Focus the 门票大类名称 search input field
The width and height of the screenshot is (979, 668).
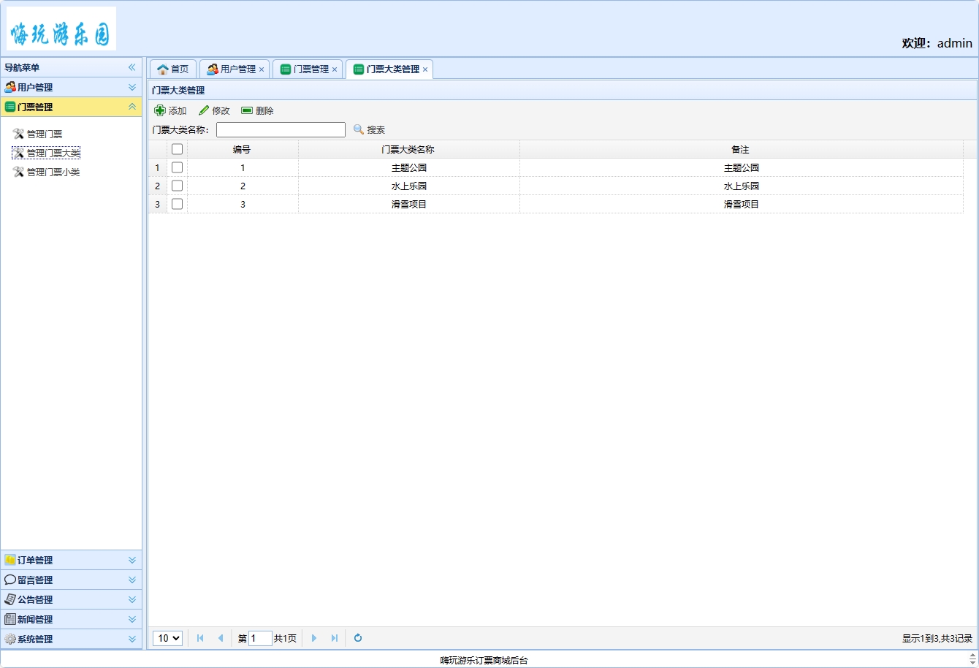[281, 129]
